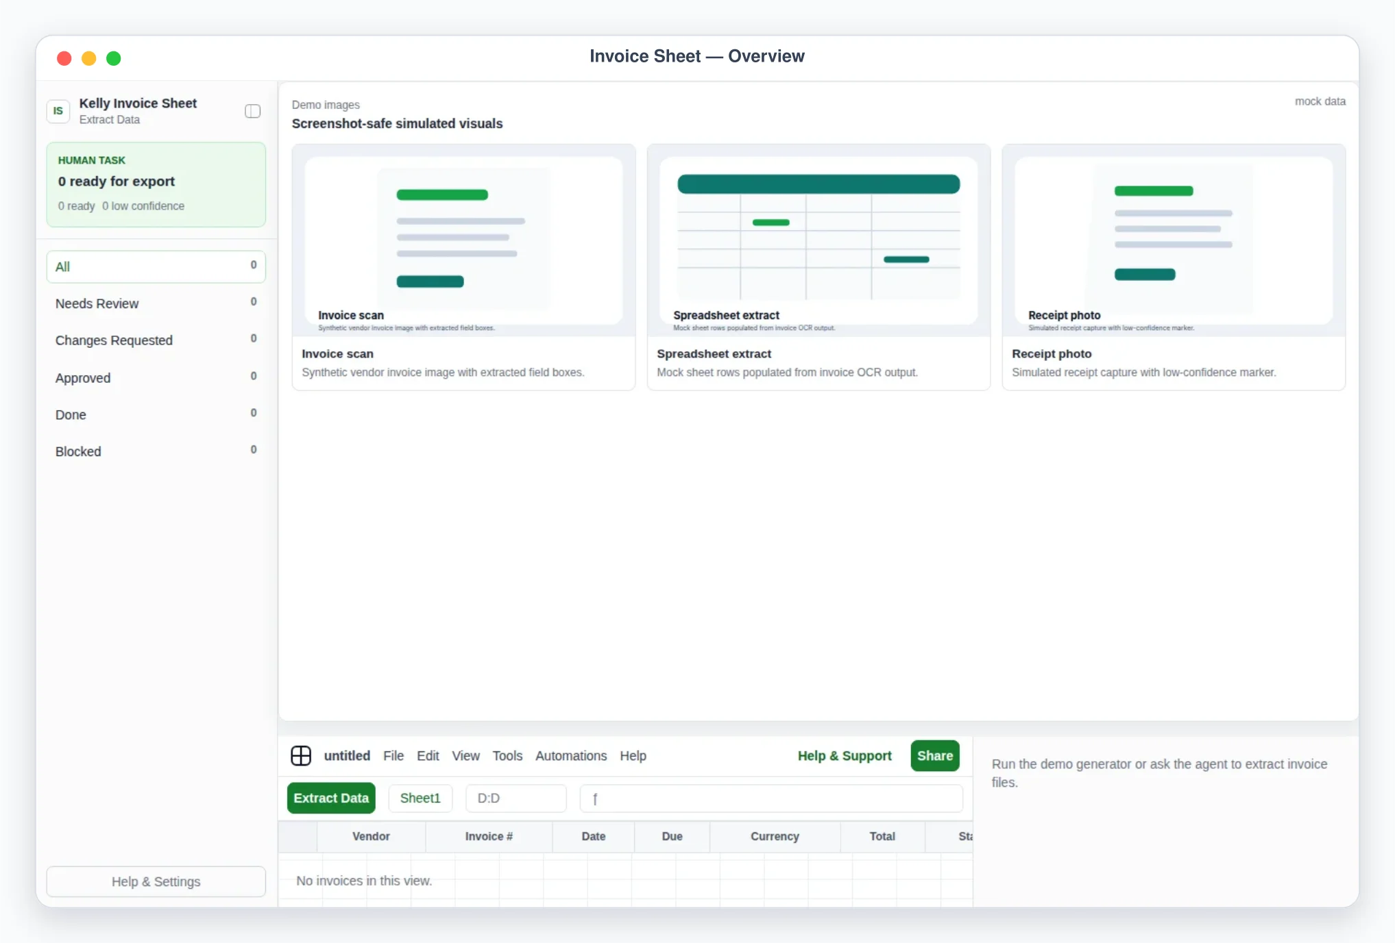The image size is (1395, 943).
Task: Click the mock data label
Action: [x=1320, y=101]
